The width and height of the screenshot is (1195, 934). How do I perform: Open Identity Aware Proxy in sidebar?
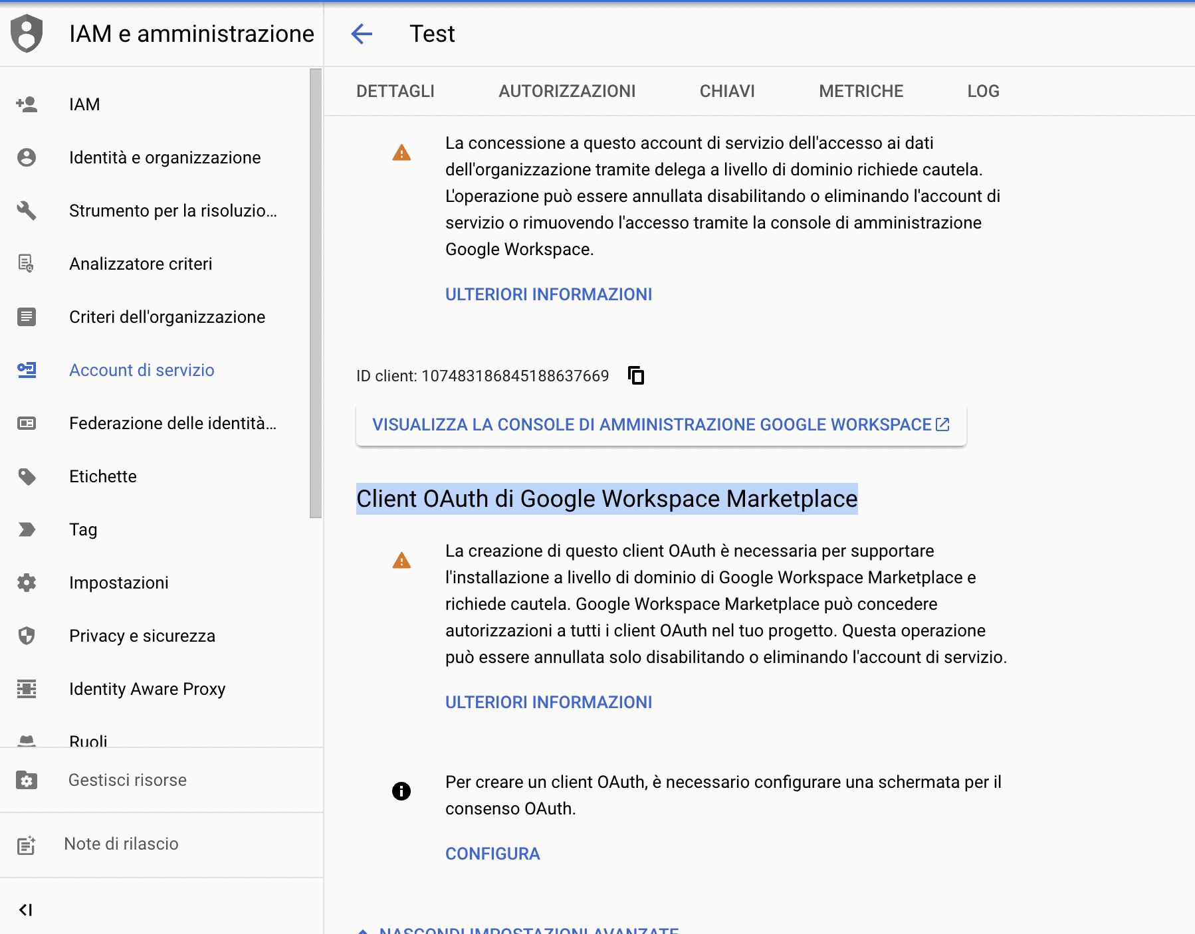[x=147, y=689]
